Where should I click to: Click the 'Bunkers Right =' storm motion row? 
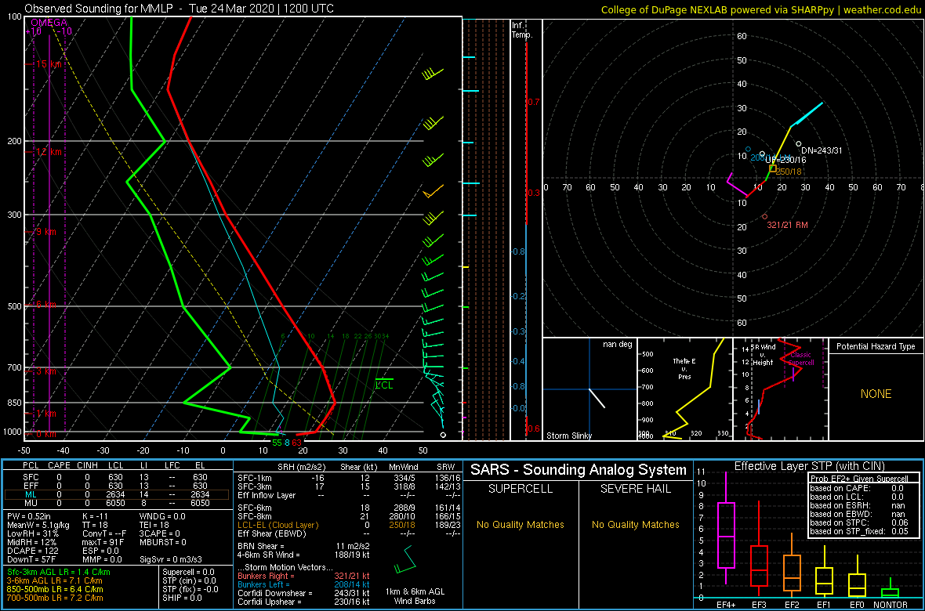(x=303, y=577)
